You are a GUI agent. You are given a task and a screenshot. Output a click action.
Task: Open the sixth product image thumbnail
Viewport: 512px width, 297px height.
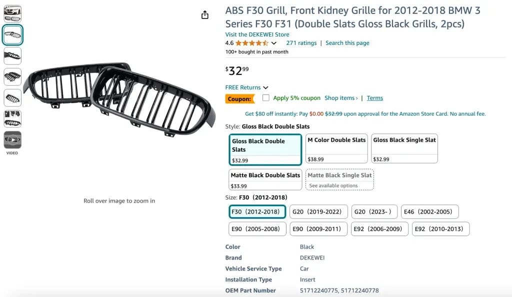[x=12, y=119]
